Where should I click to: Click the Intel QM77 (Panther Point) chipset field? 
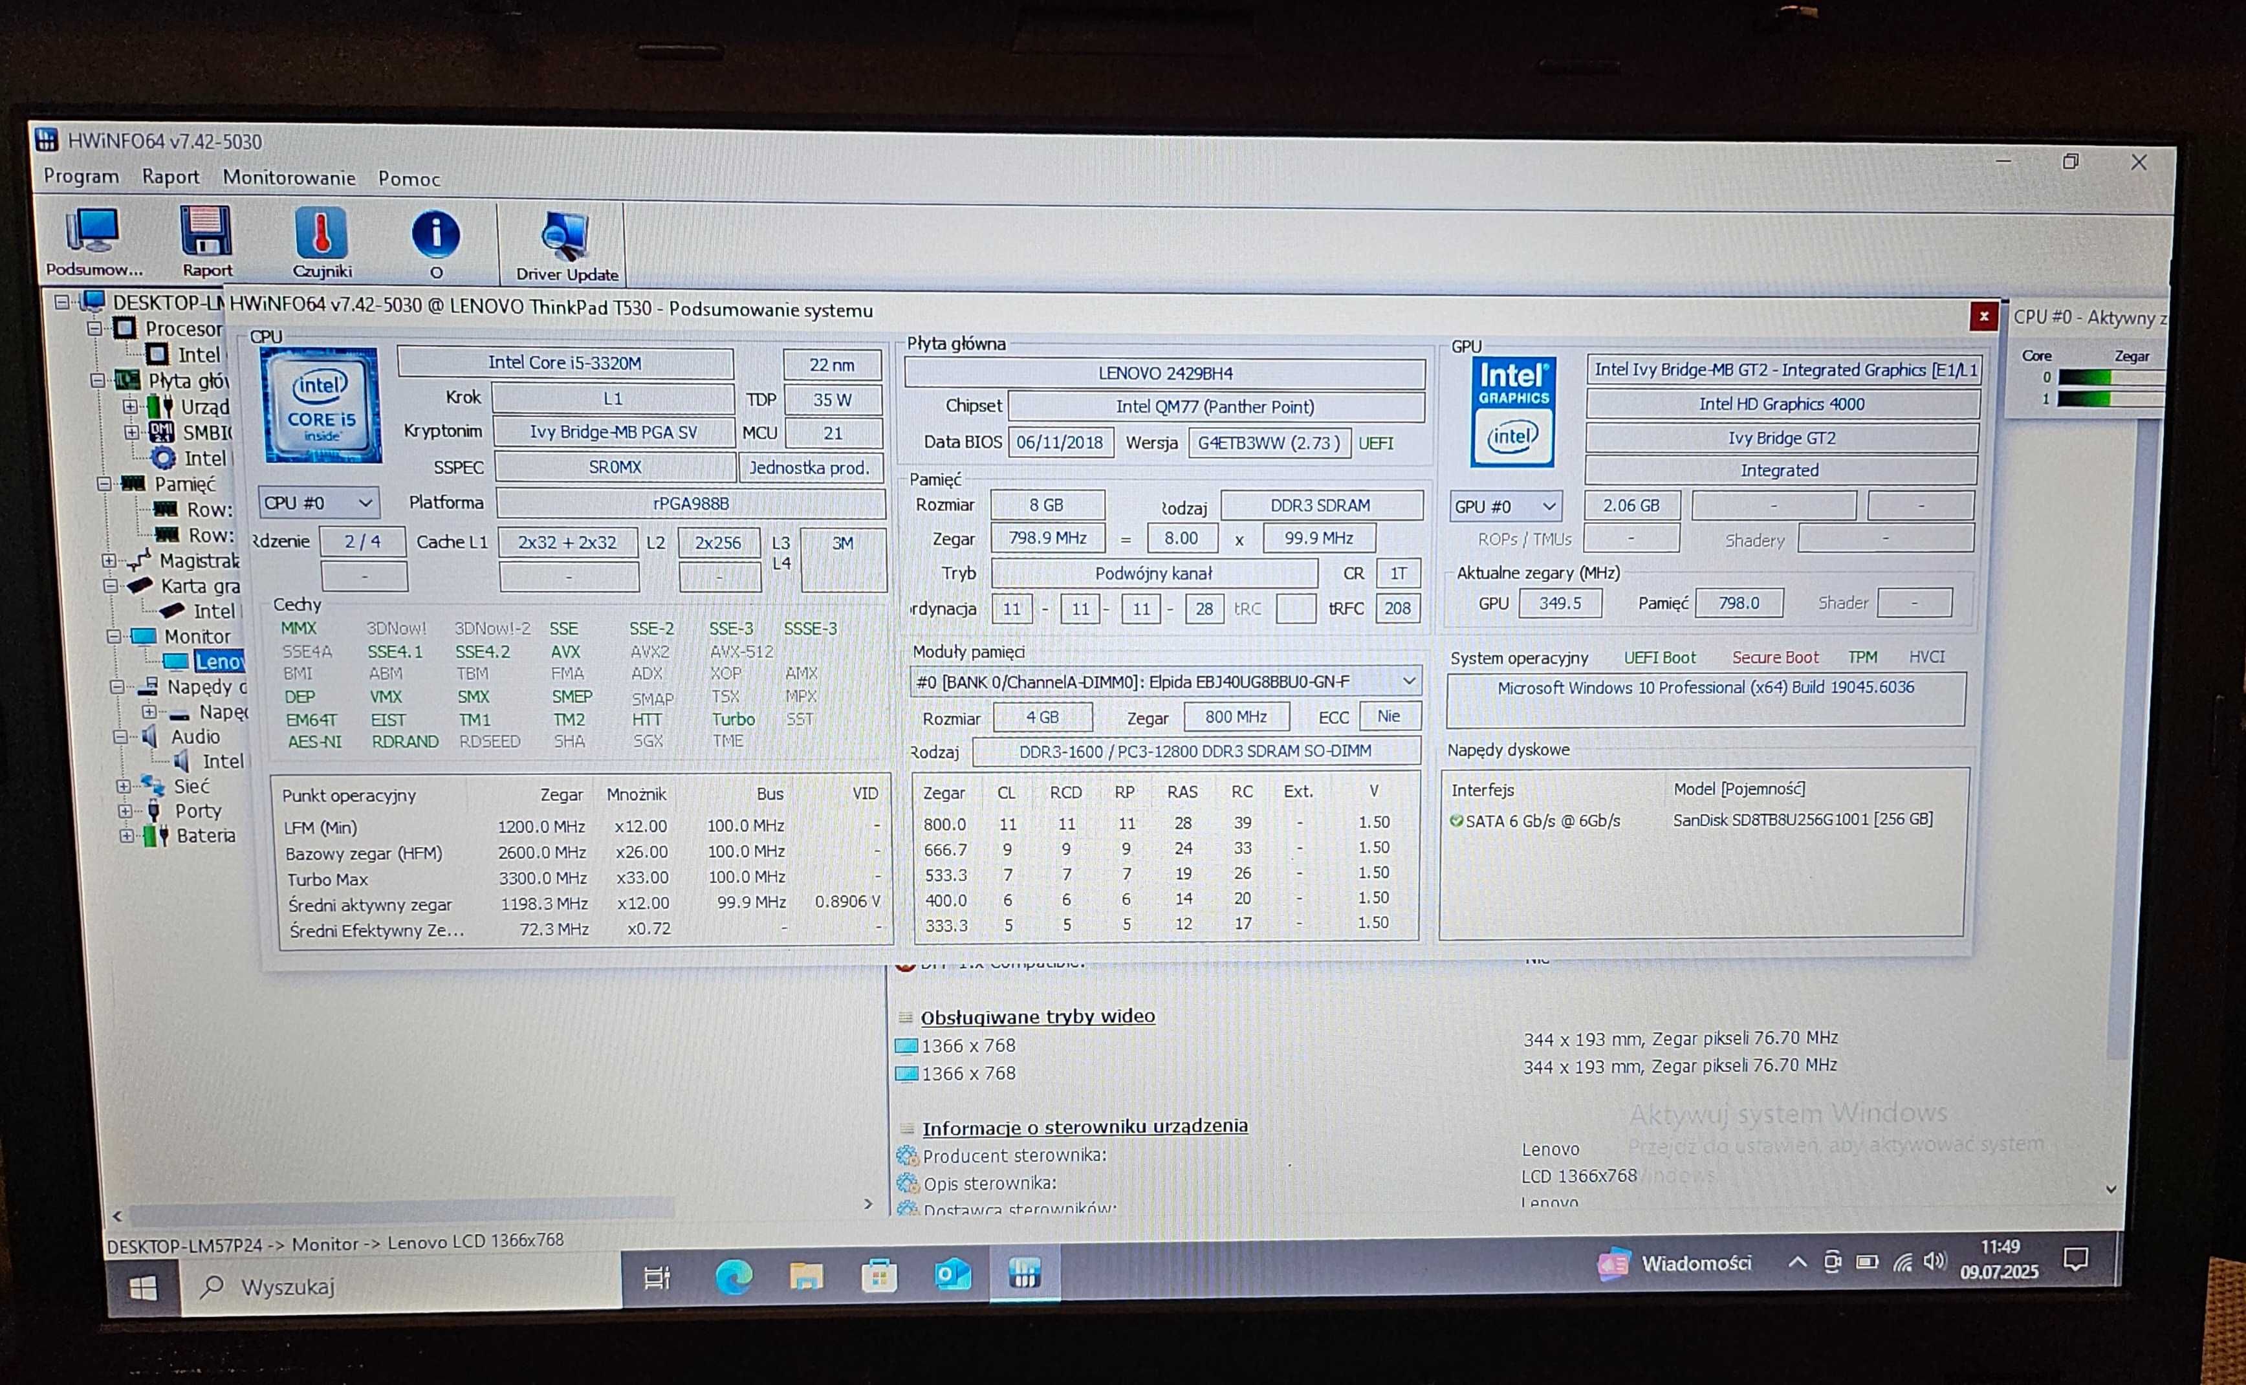[1216, 407]
